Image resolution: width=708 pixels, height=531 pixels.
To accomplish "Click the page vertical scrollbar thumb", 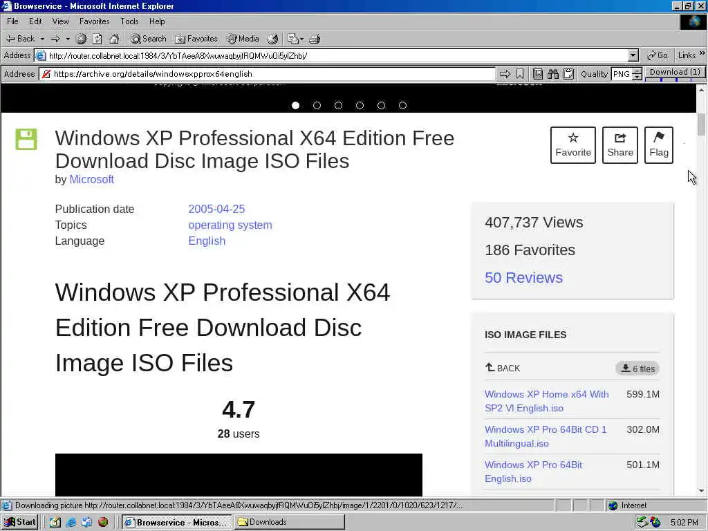I will (x=701, y=124).
